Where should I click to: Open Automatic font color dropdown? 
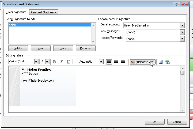(x=101, y=62)
